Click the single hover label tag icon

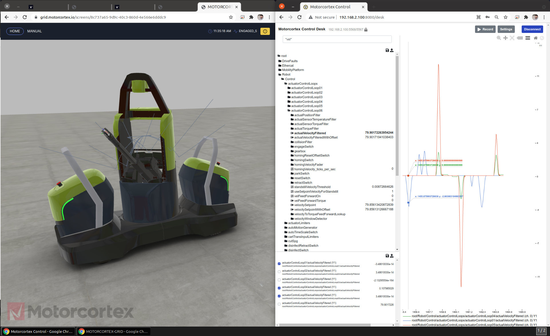pos(520,38)
